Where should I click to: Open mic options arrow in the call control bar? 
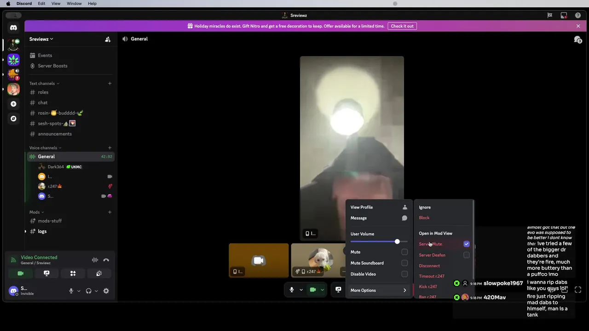click(301, 290)
